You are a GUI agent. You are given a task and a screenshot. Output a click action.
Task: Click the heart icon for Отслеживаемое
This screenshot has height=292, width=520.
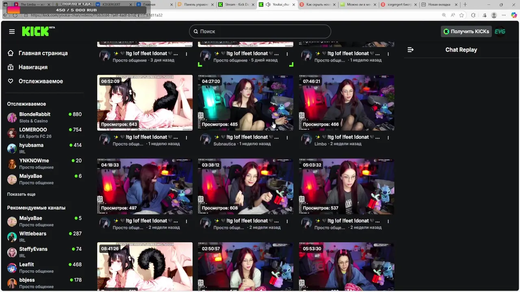11,81
